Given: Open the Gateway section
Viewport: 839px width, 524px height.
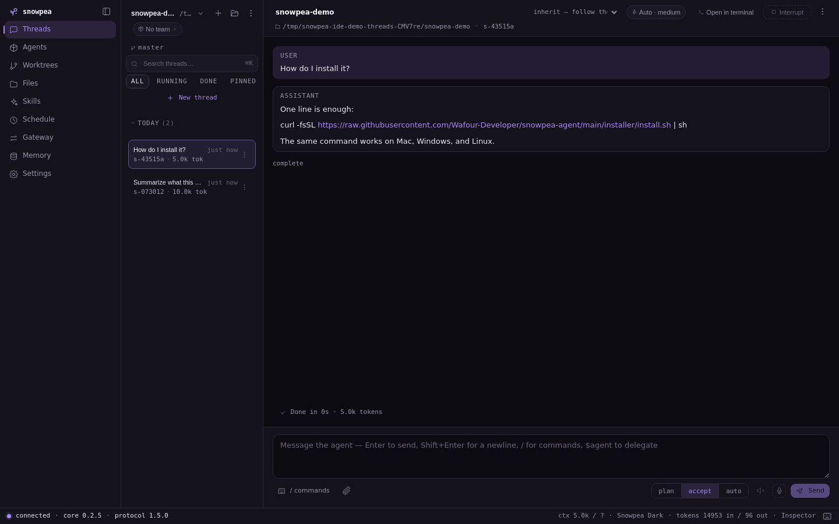Looking at the screenshot, I should pyautogui.click(x=60, y=137).
